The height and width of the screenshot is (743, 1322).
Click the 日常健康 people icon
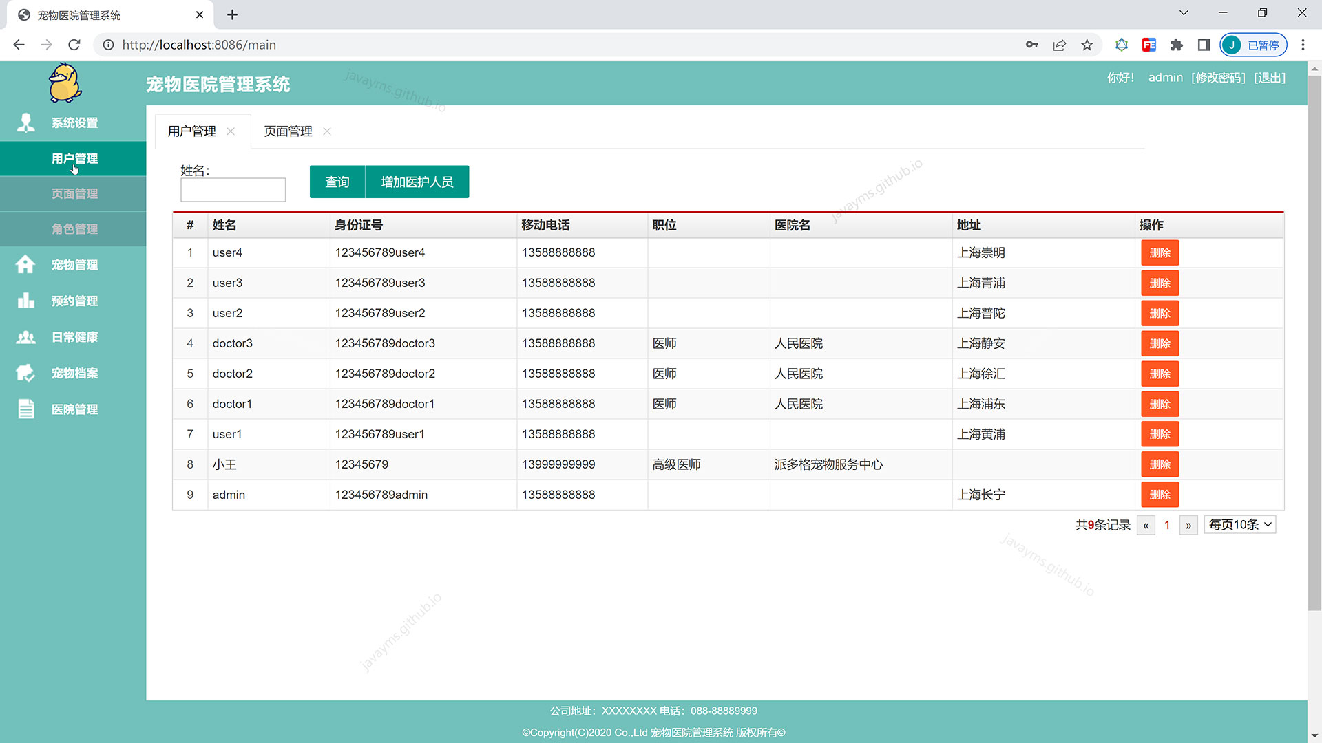[25, 336]
